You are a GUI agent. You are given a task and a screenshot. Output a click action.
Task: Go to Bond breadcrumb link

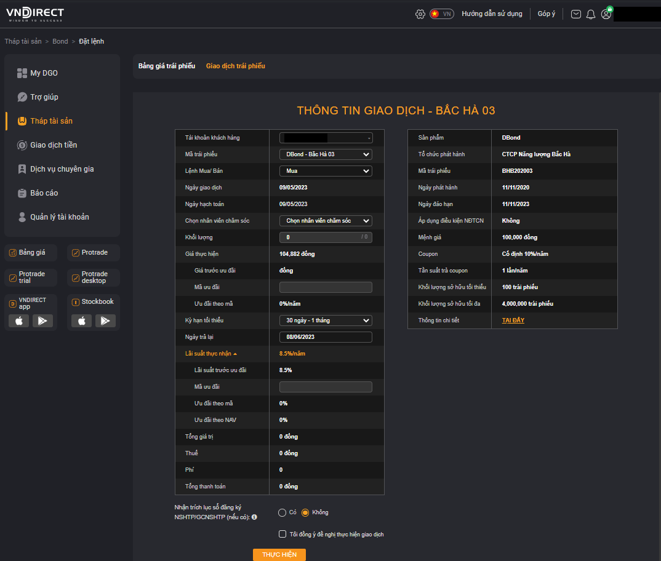point(60,41)
